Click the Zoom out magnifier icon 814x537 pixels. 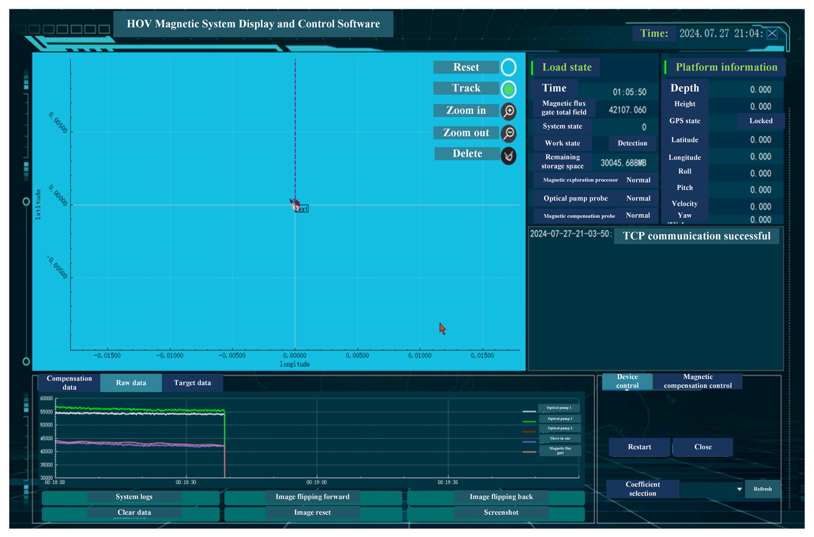click(x=509, y=134)
